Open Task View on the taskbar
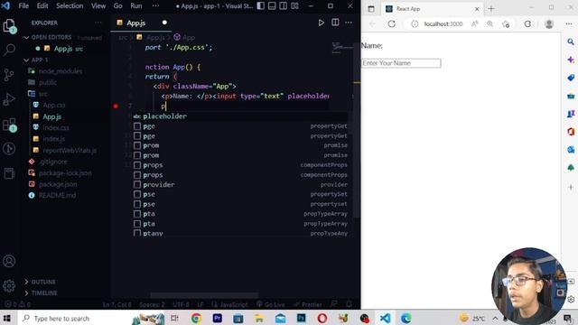 pos(174,318)
